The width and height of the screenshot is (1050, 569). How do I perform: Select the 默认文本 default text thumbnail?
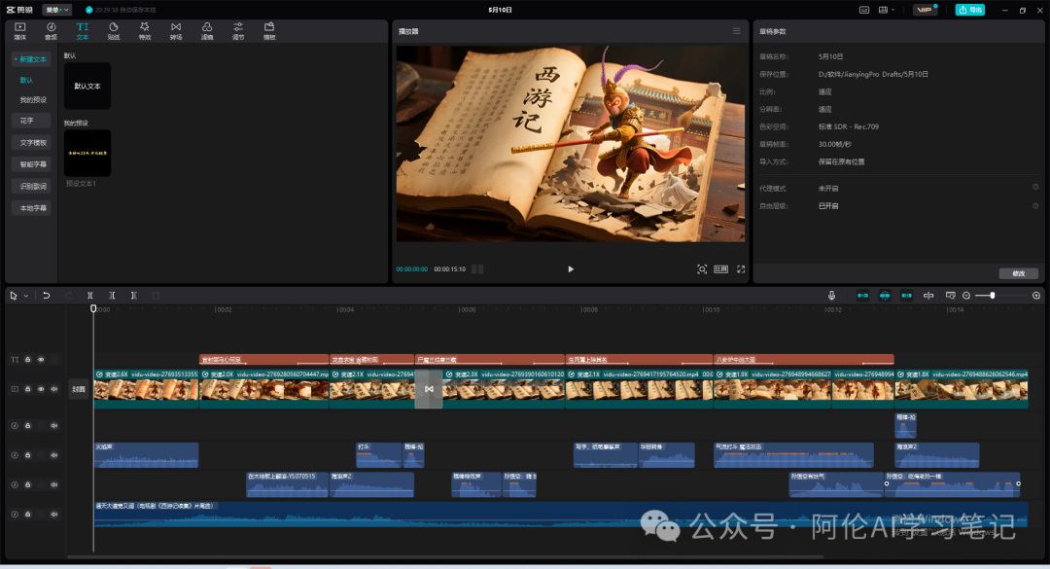[x=87, y=86]
